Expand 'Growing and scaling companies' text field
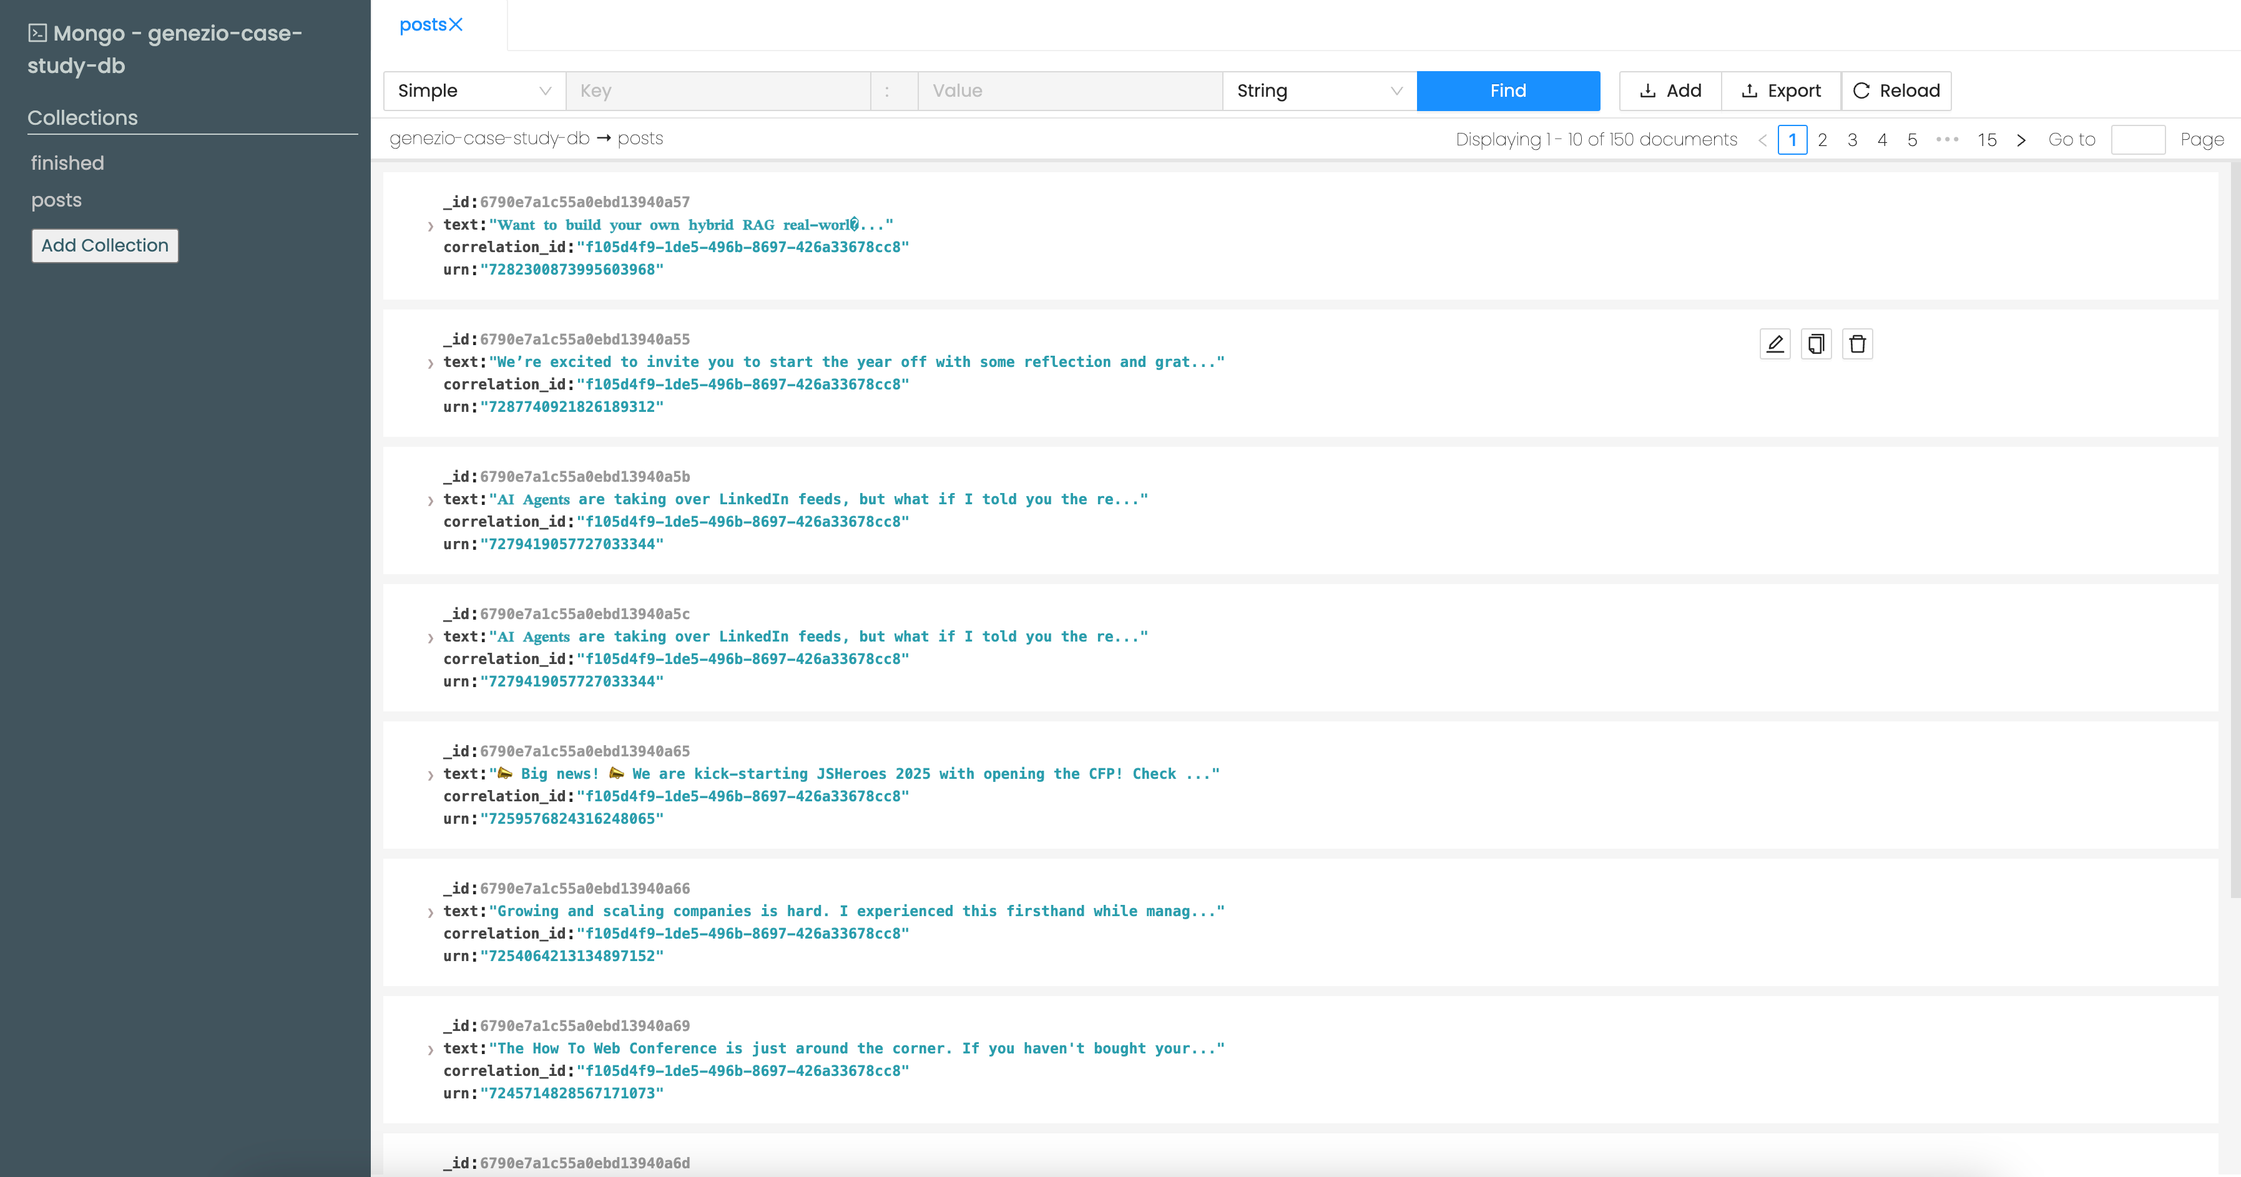 429,914
